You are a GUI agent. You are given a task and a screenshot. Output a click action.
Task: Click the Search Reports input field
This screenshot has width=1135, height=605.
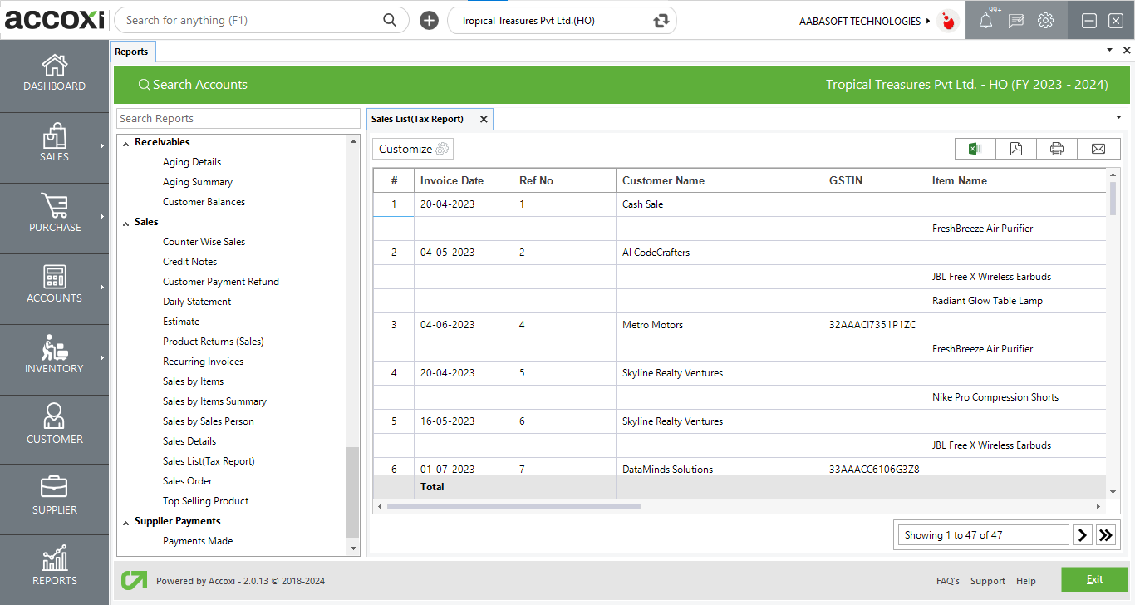[238, 119]
